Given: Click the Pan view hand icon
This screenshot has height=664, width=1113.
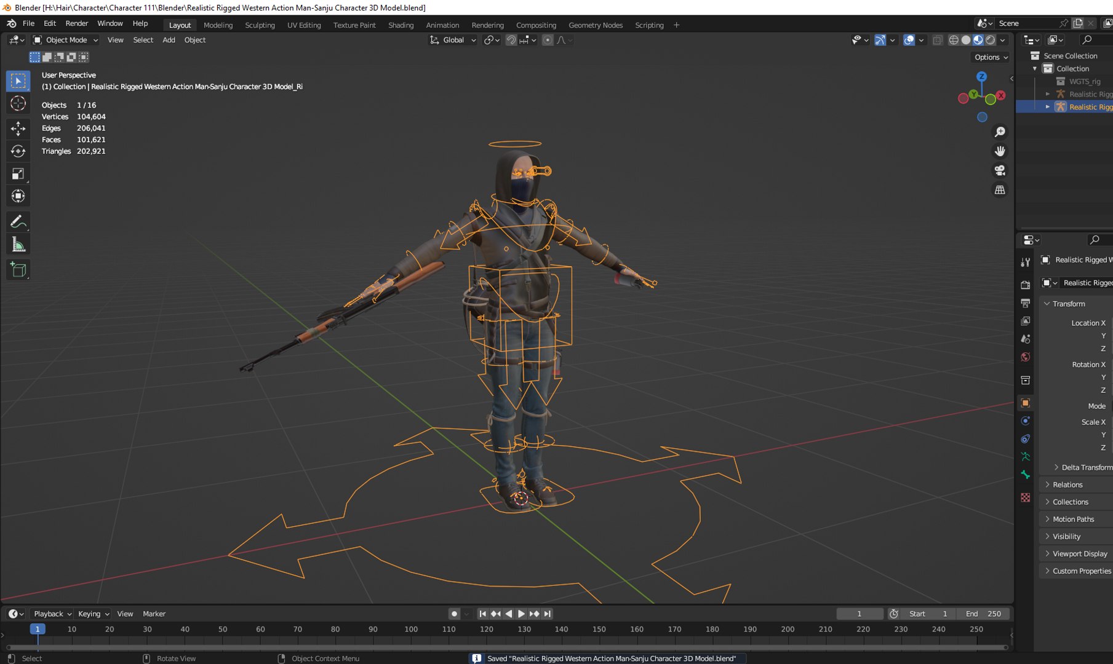Looking at the screenshot, I should point(1000,151).
